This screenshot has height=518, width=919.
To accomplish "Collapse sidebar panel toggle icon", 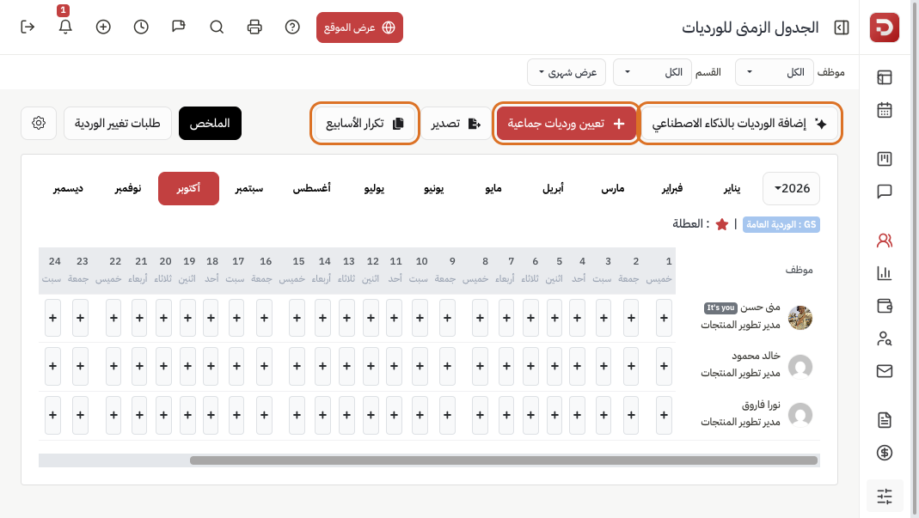I will point(842,27).
